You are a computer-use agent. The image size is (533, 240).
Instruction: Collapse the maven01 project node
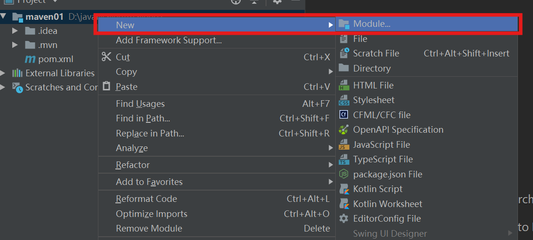coord(3,17)
